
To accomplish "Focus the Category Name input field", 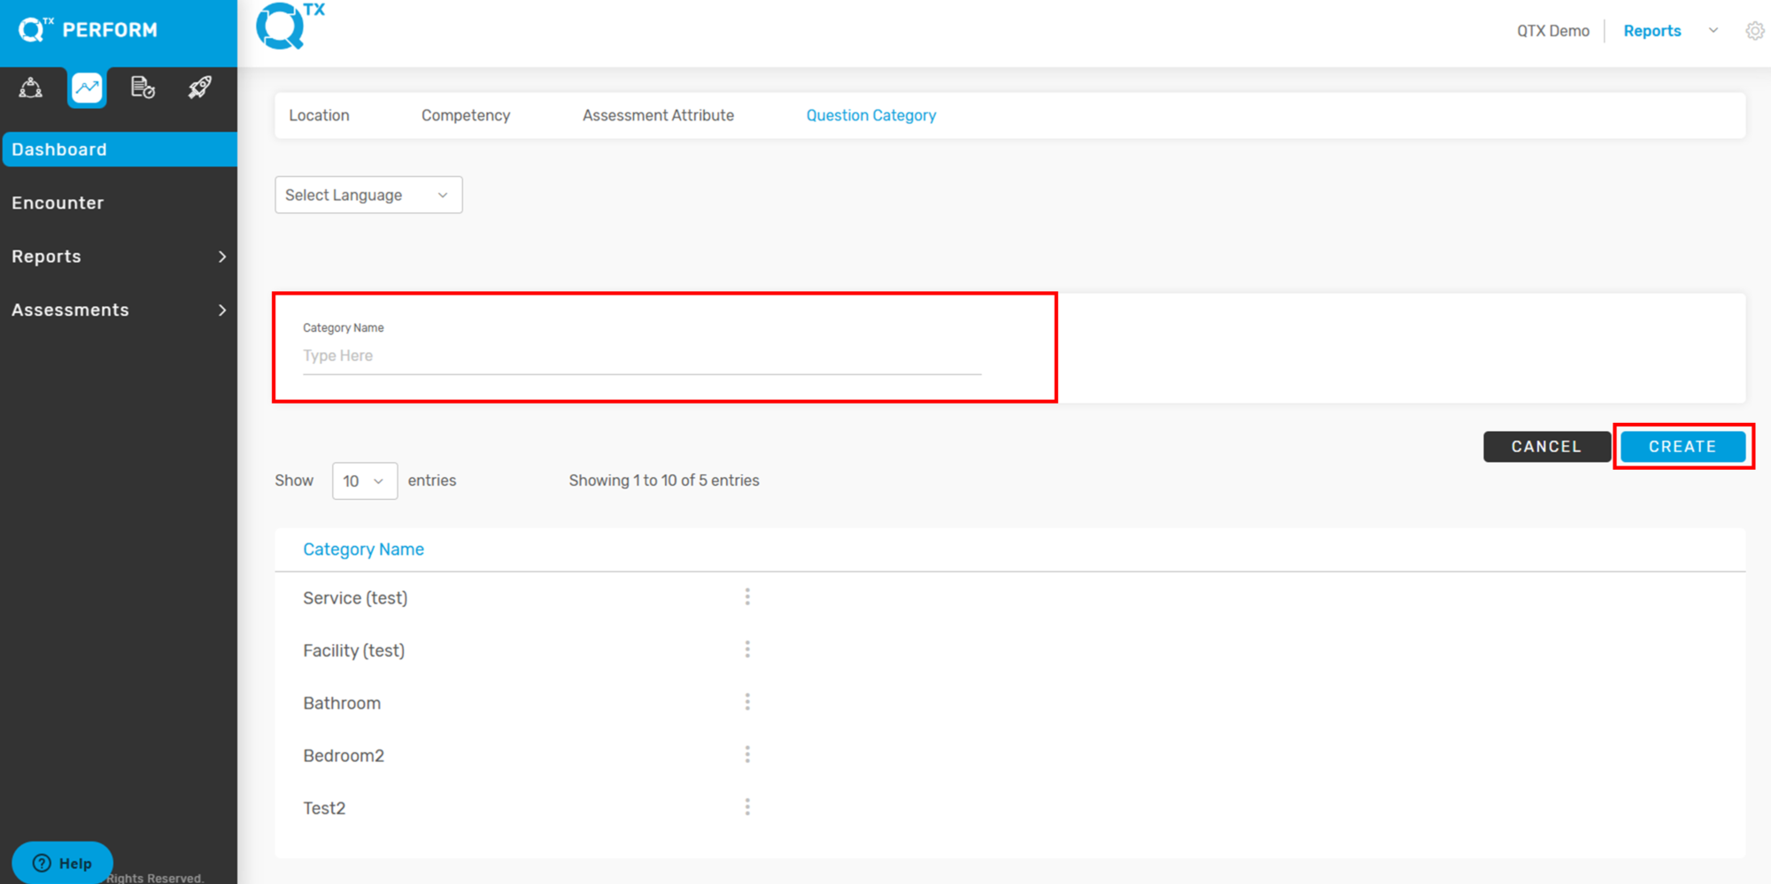I will pyautogui.click(x=641, y=356).
